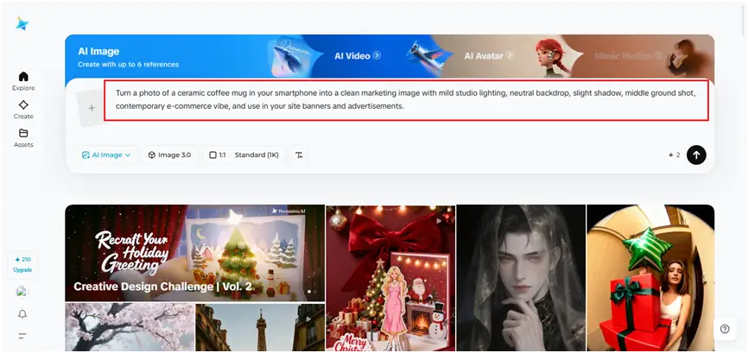
Task: Expand the AI Image mode dropdown
Action: click(x=106, y=155)
